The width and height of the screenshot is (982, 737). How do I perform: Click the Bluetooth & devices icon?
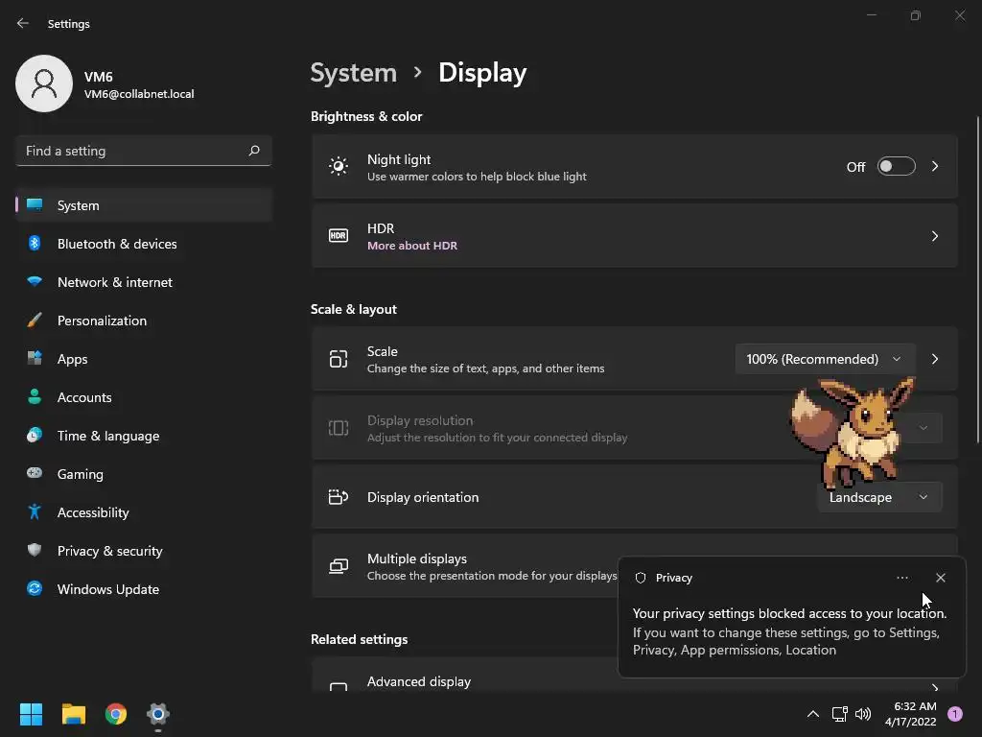click(35, 244)
